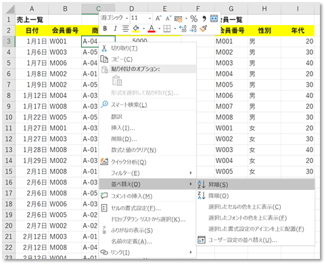The image size is (326, 265).
Task: Choose 翻訳 from the context menu
Action: tap(147, 117)
